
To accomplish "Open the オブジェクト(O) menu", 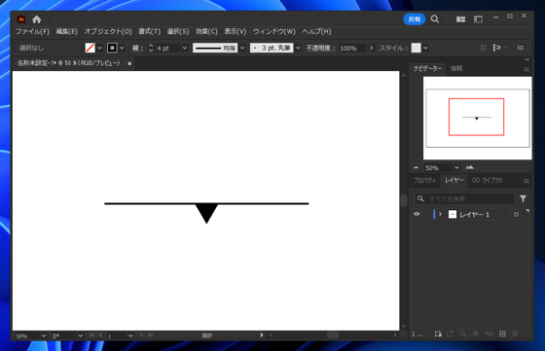I will 108,31.
